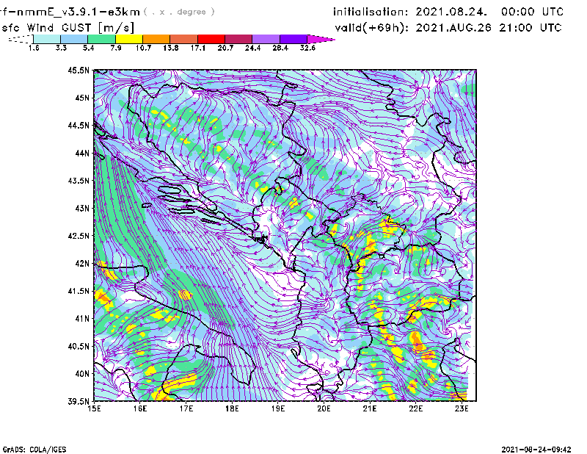Click the 17E longitude label

[x=186, y=408]
